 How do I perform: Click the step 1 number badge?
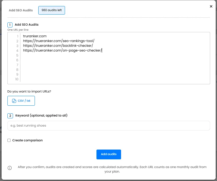pos(10,25)
